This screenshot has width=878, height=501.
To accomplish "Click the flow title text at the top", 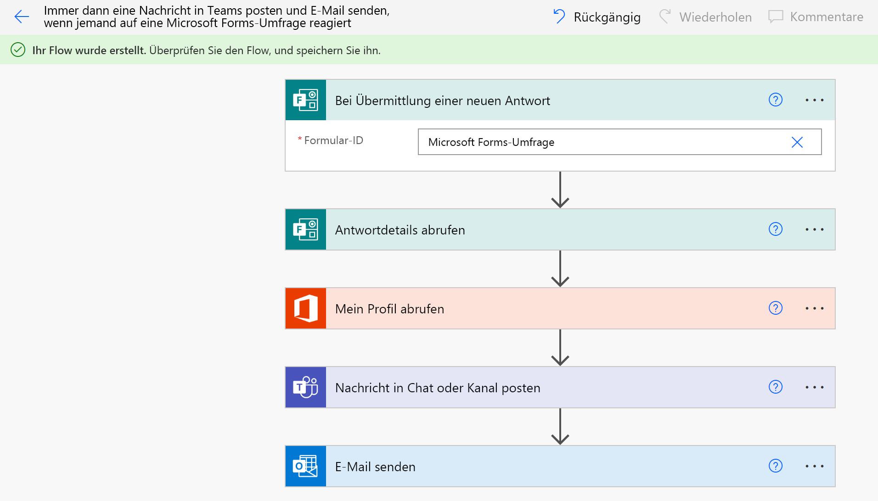I will [217, 17].
